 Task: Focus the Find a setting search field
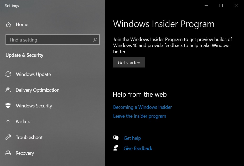pos(53,40)
